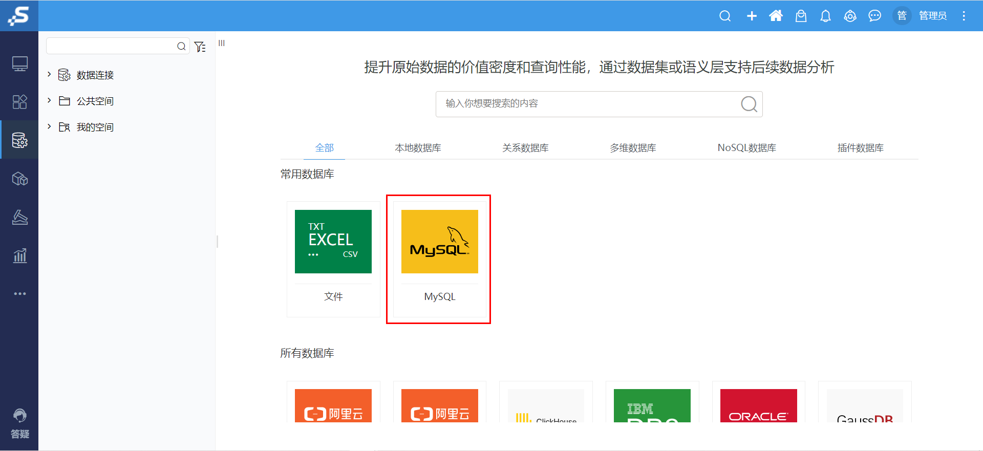Open the global search magnifier in header

pos(725,16)
